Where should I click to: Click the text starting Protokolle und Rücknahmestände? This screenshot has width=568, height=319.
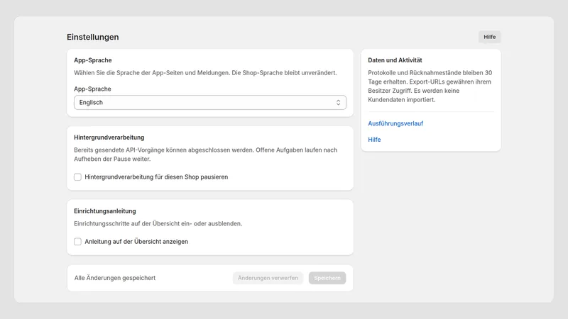pos(430,86)
